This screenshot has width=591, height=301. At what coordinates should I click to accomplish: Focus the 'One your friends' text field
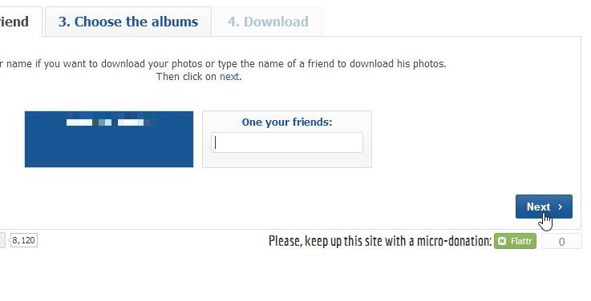coord(287,142)
